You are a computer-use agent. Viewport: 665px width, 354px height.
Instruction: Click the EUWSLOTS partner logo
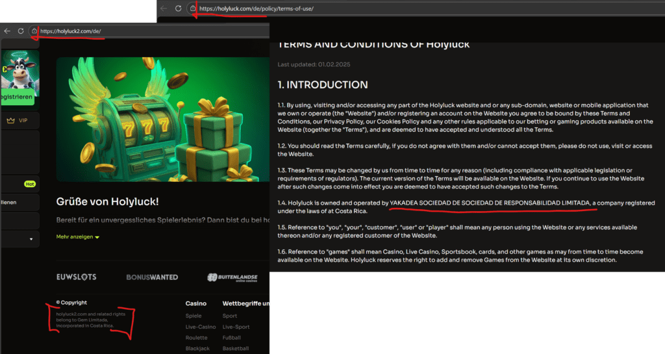tap(77, 277)
